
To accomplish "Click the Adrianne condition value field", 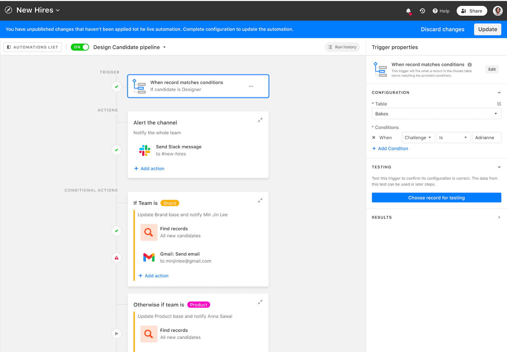I will 487,138.
